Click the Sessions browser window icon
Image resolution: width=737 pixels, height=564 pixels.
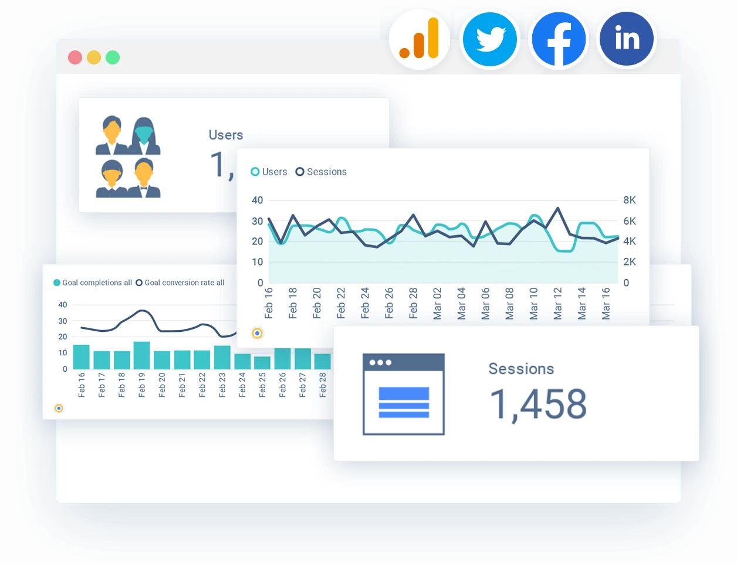[x=404, y=394]
